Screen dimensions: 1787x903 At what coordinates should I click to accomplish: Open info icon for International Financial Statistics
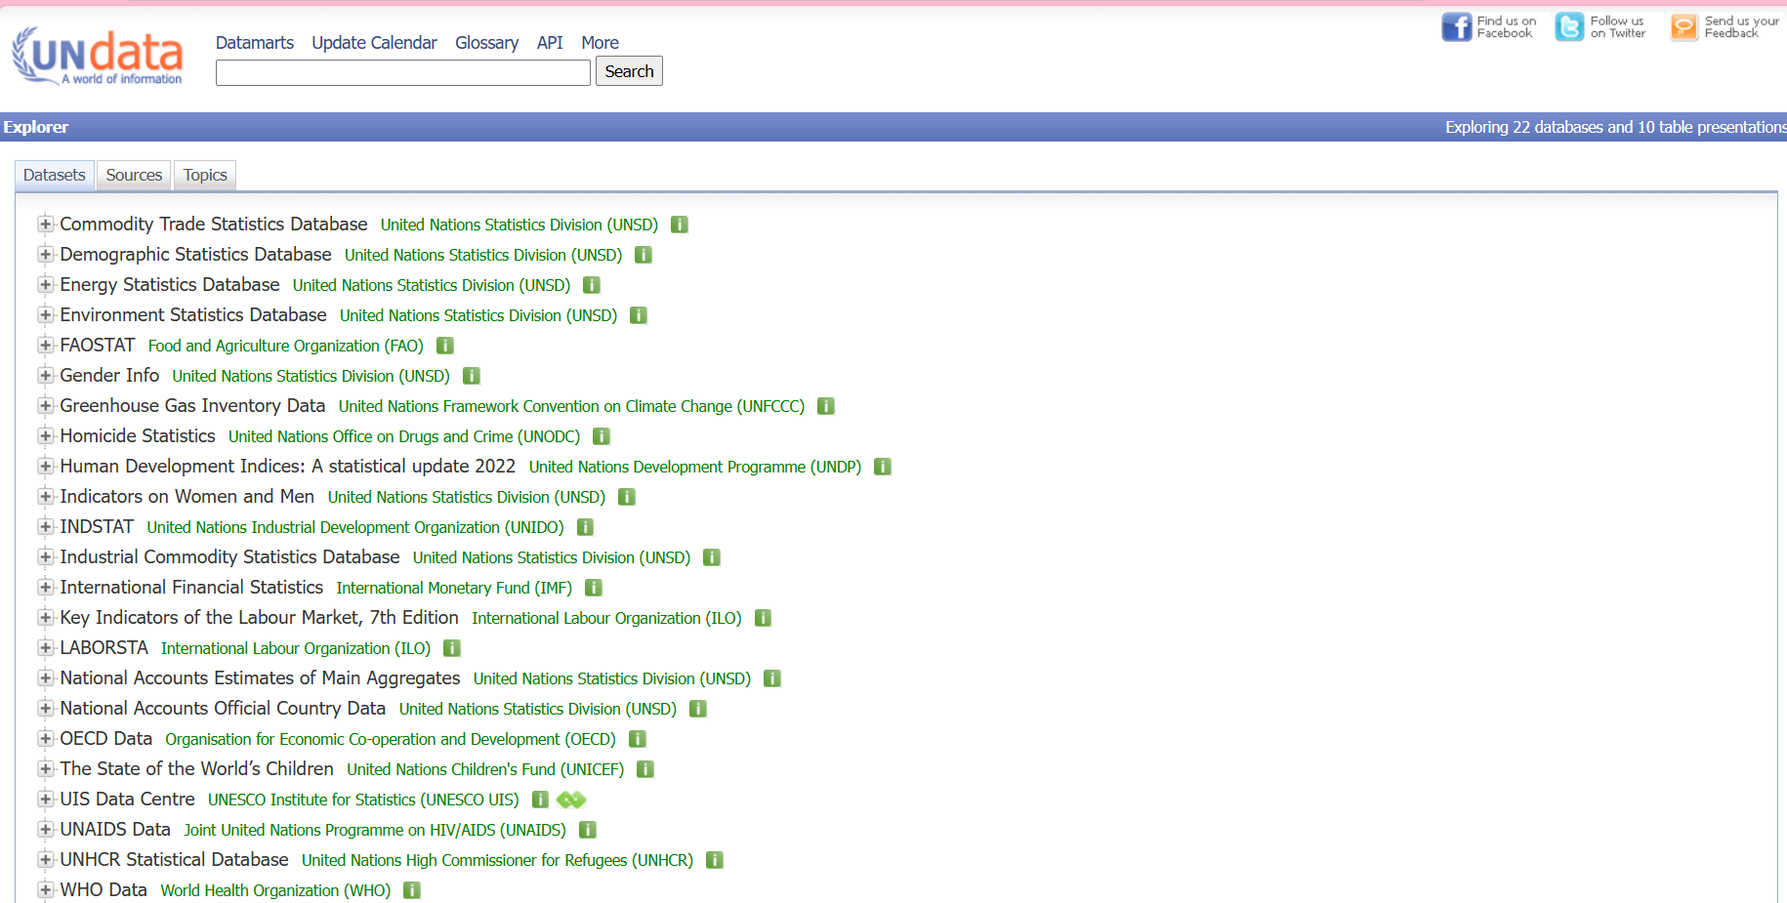pyautogui.click(x=594, y=588)
